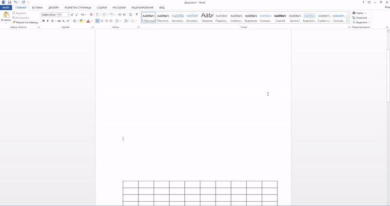390x206 pixels.
Task: Toggle Bold (Ж) formatting
Action: (43, 21)
